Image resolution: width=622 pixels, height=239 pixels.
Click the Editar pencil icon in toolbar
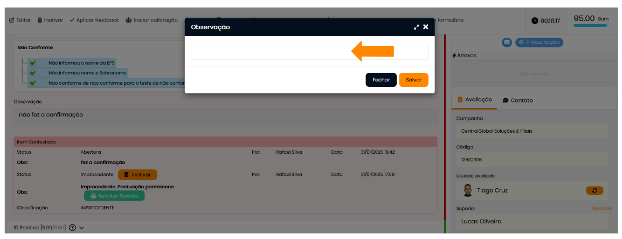click(12, 21)
